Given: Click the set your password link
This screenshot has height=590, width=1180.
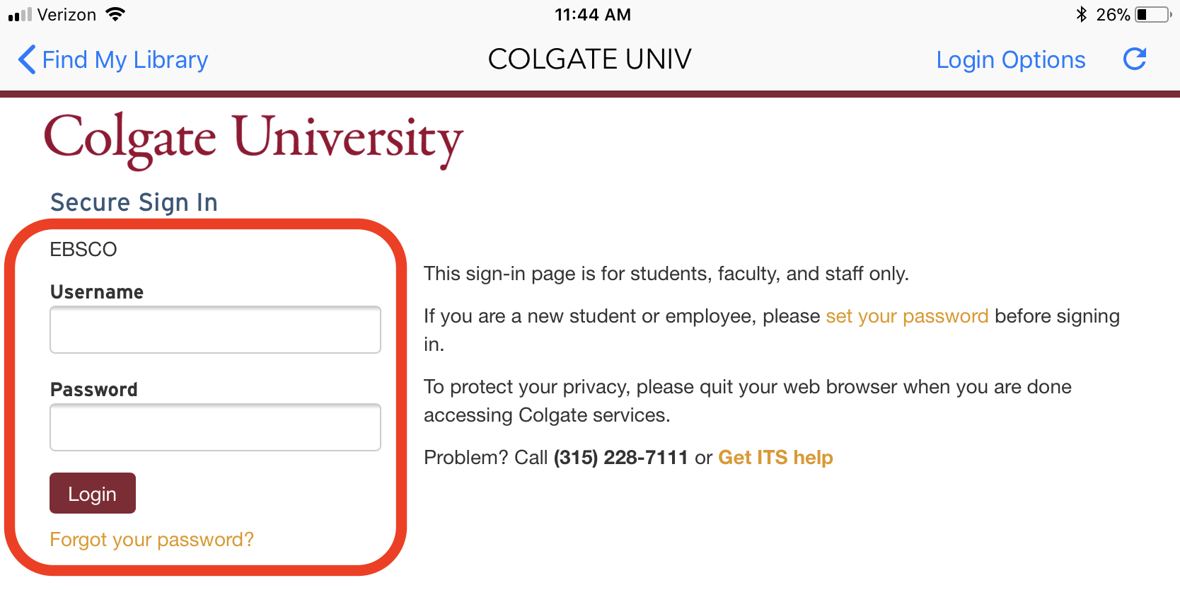Looking at the screenshot, I should [906, 316].
